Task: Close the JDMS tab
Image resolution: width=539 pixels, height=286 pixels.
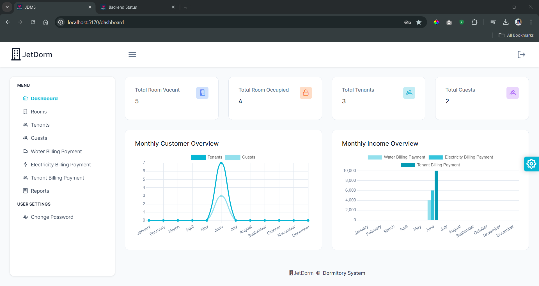Action: [90, 7]
